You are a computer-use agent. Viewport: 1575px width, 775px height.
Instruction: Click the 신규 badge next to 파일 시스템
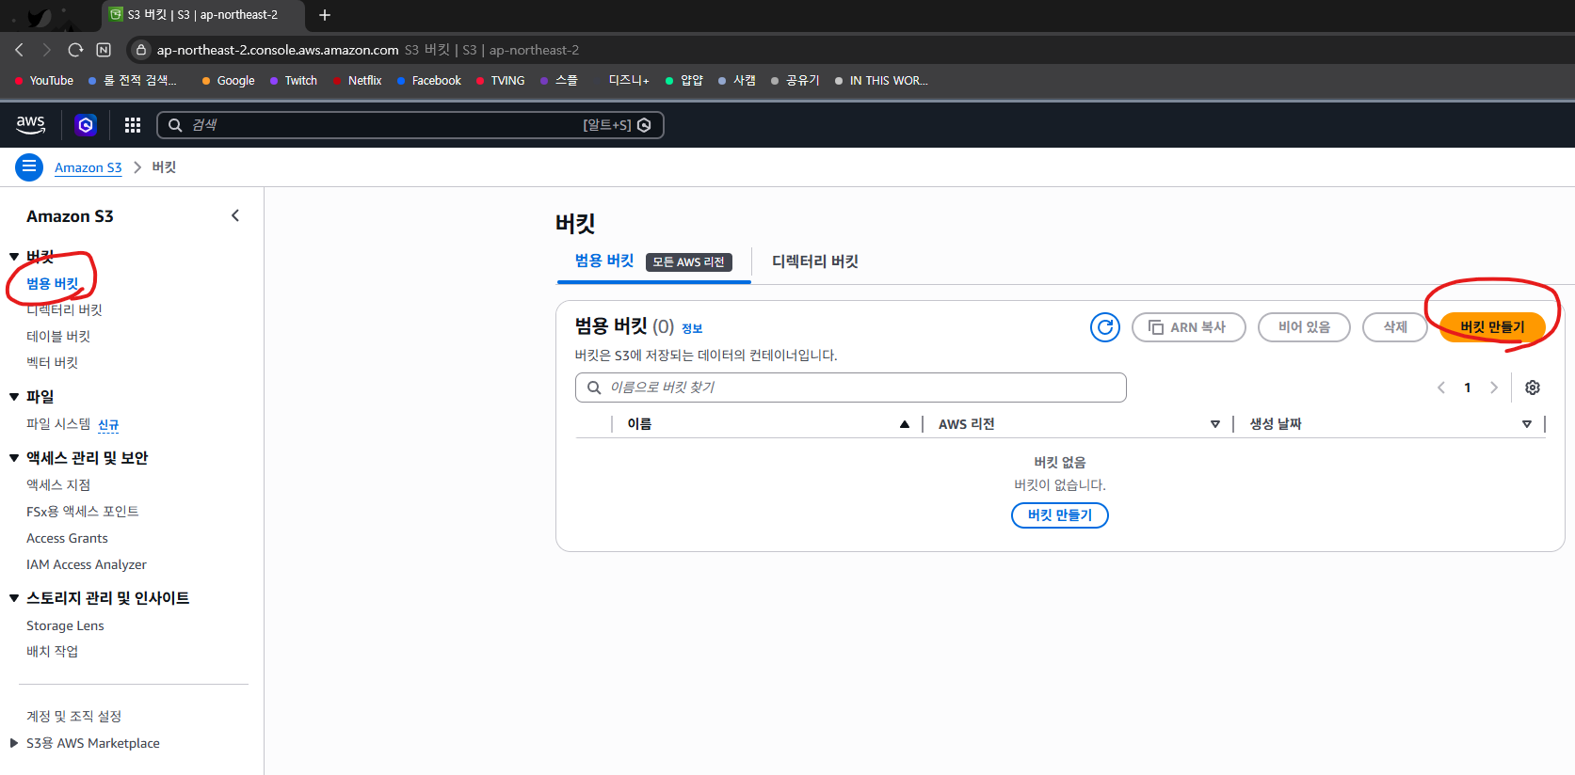pyautogui.click(x=108, y=425)
